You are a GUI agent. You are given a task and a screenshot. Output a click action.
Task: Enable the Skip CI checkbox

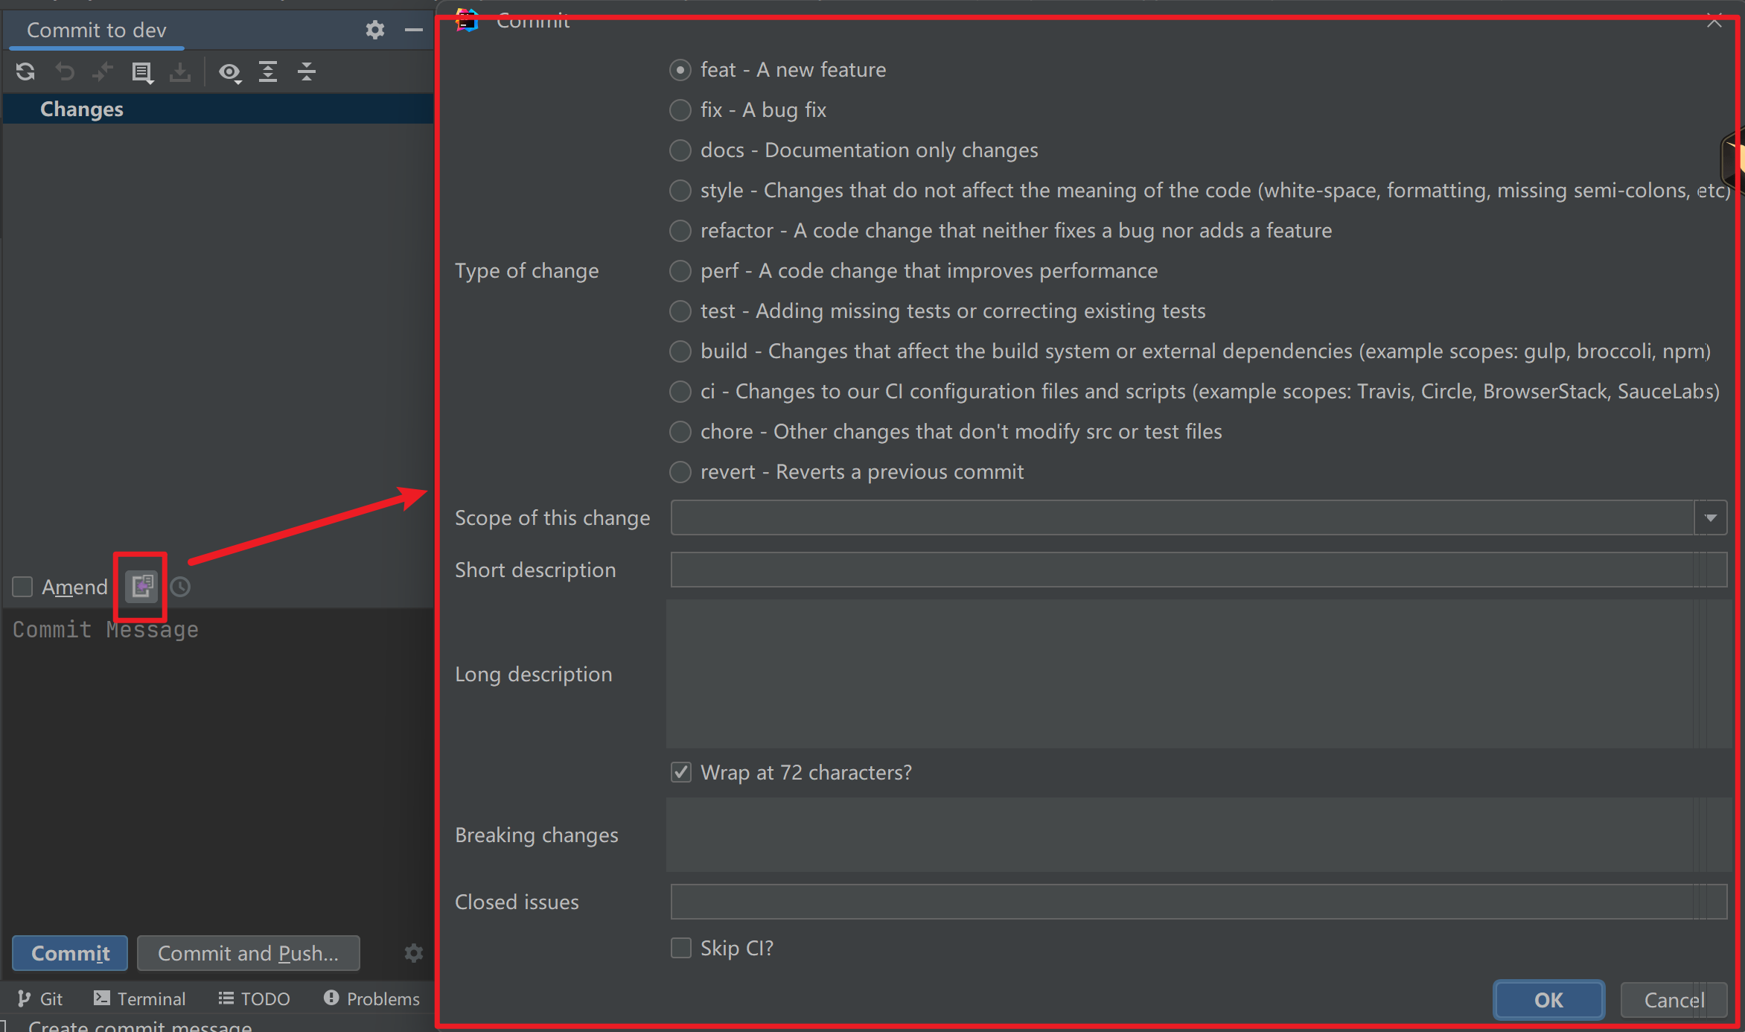coord(681,948)
